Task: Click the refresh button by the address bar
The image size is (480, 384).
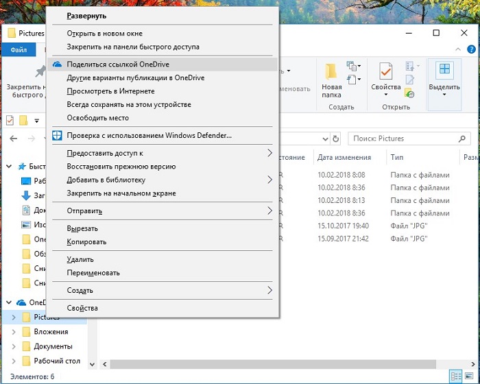Action: click(x=335, y=139)
